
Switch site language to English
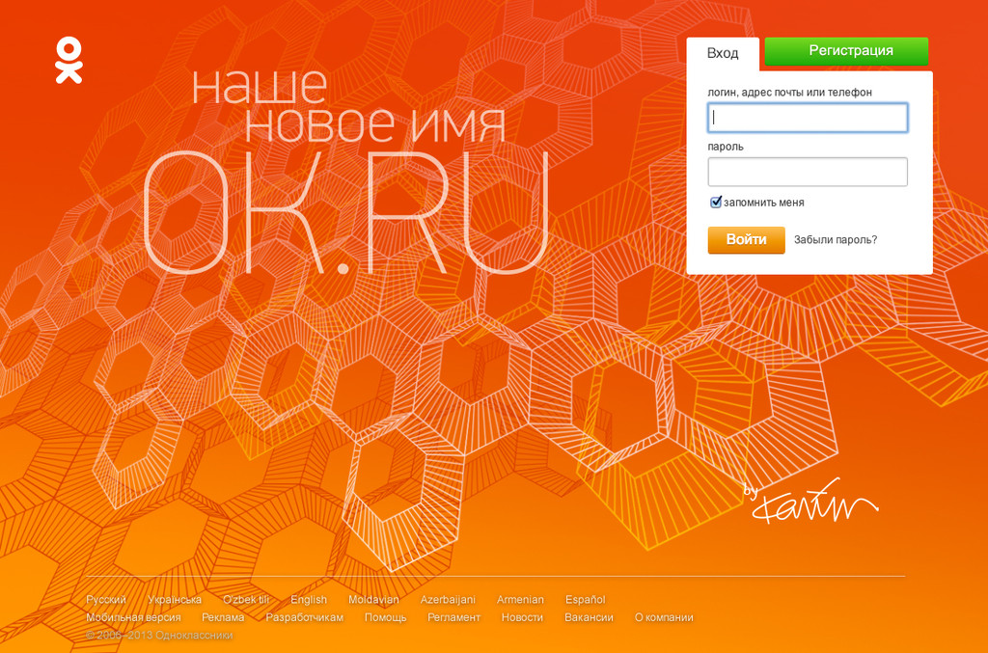pos(309,600)
